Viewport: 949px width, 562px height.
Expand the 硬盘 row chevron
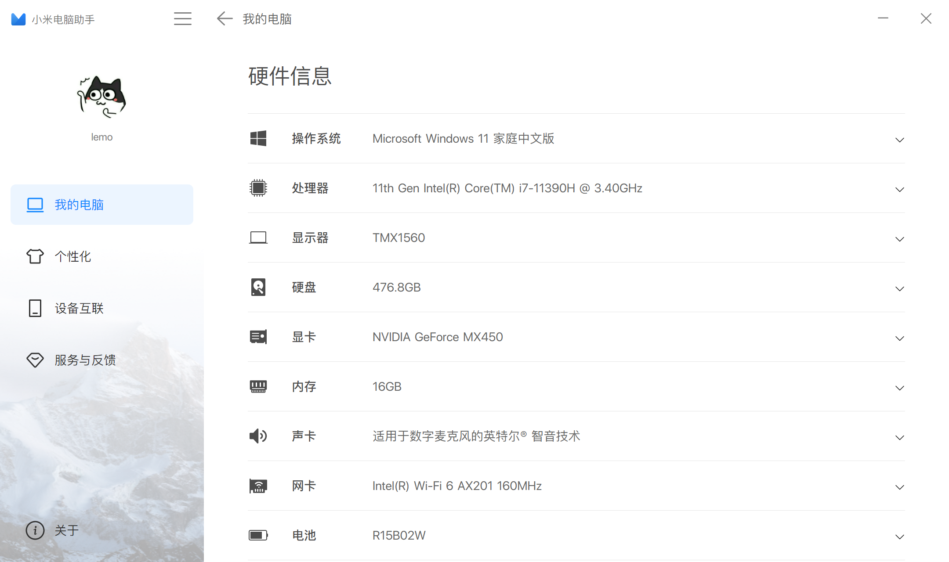click(x=899, y=289)
